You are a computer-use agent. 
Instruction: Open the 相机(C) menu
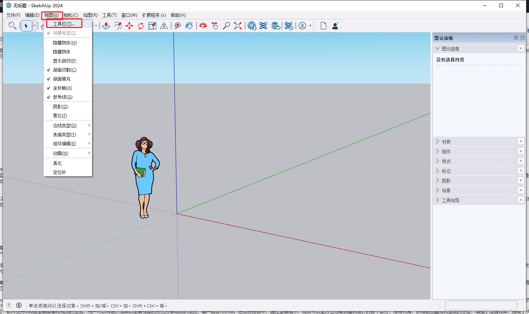pyautogui.click(x=71, y=15)
